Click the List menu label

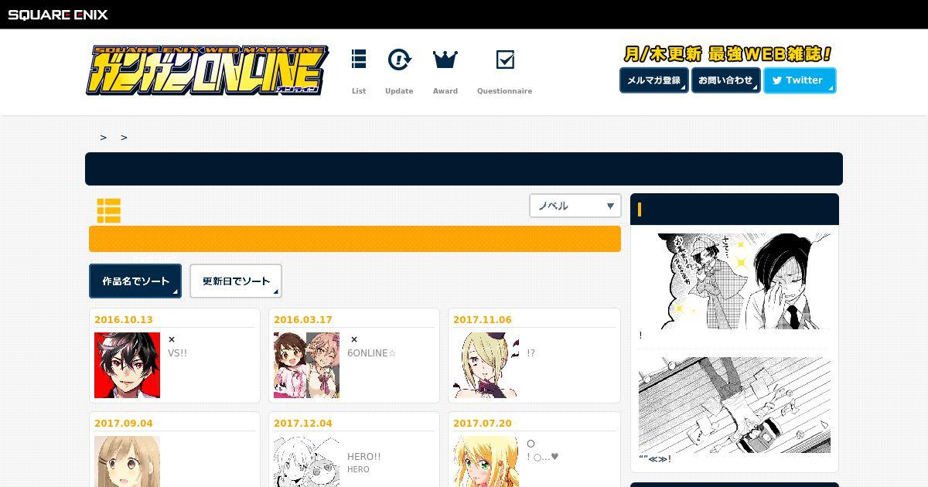pyautogui.click(x=359, y=91)
